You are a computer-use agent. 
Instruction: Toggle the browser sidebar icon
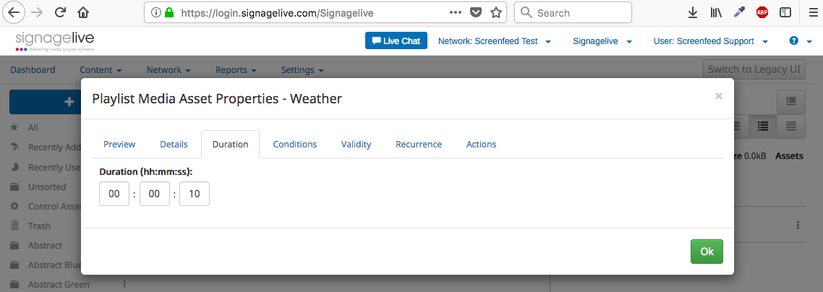[x=785, y=12]
